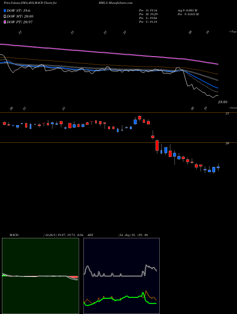Click the last blue candlestick on price chart

click(x=218, y=167)
